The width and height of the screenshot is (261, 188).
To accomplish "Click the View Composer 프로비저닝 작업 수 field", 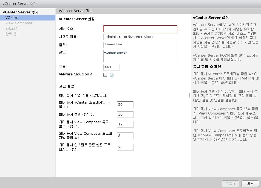I will pyautogui.click(x=125, y=136).
